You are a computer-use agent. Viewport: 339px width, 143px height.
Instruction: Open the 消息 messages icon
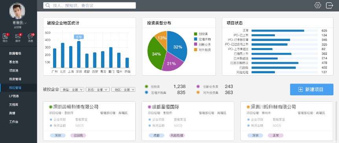coord(31,36)
